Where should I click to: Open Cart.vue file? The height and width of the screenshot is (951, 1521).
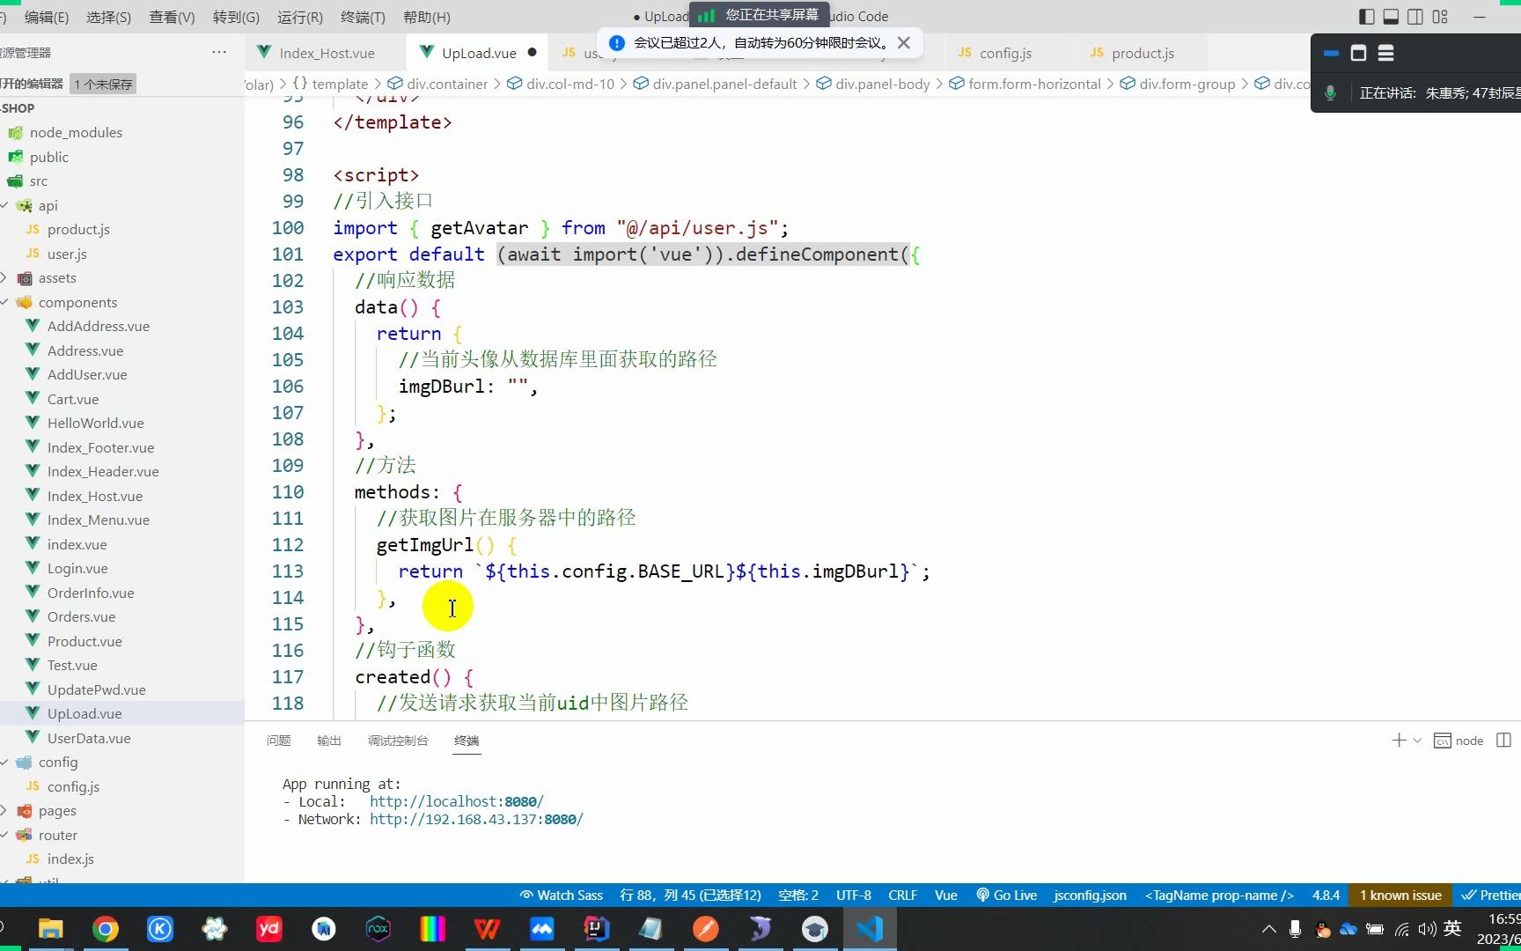click(73, 399)
